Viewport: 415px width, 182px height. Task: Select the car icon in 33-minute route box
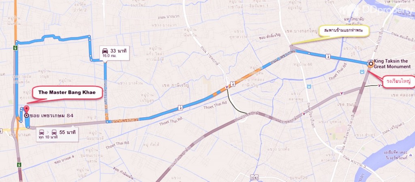105,51
